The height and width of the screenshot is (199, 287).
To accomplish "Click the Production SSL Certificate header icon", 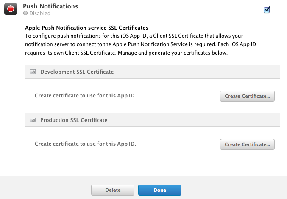I will (x=33, y=120).
